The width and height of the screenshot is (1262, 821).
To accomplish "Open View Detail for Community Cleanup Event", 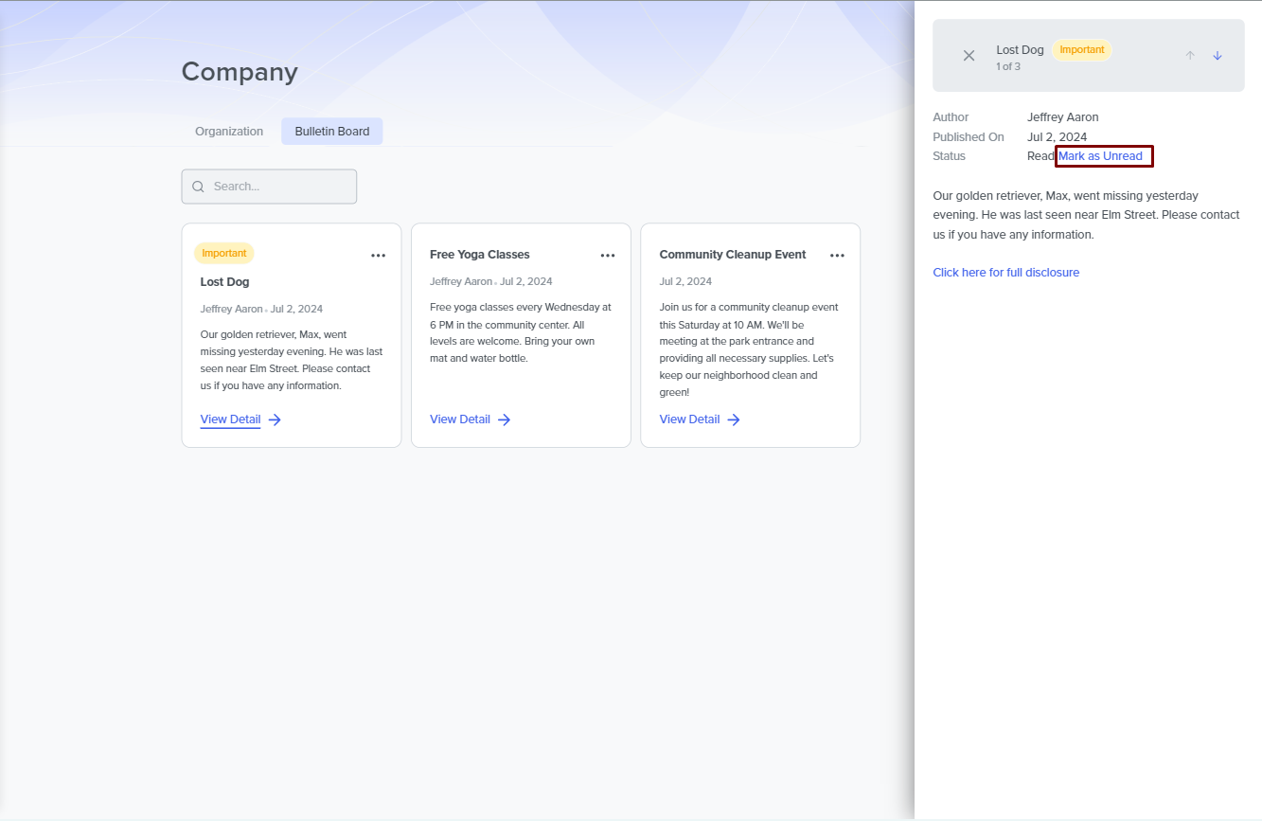I will pos(689,419).
